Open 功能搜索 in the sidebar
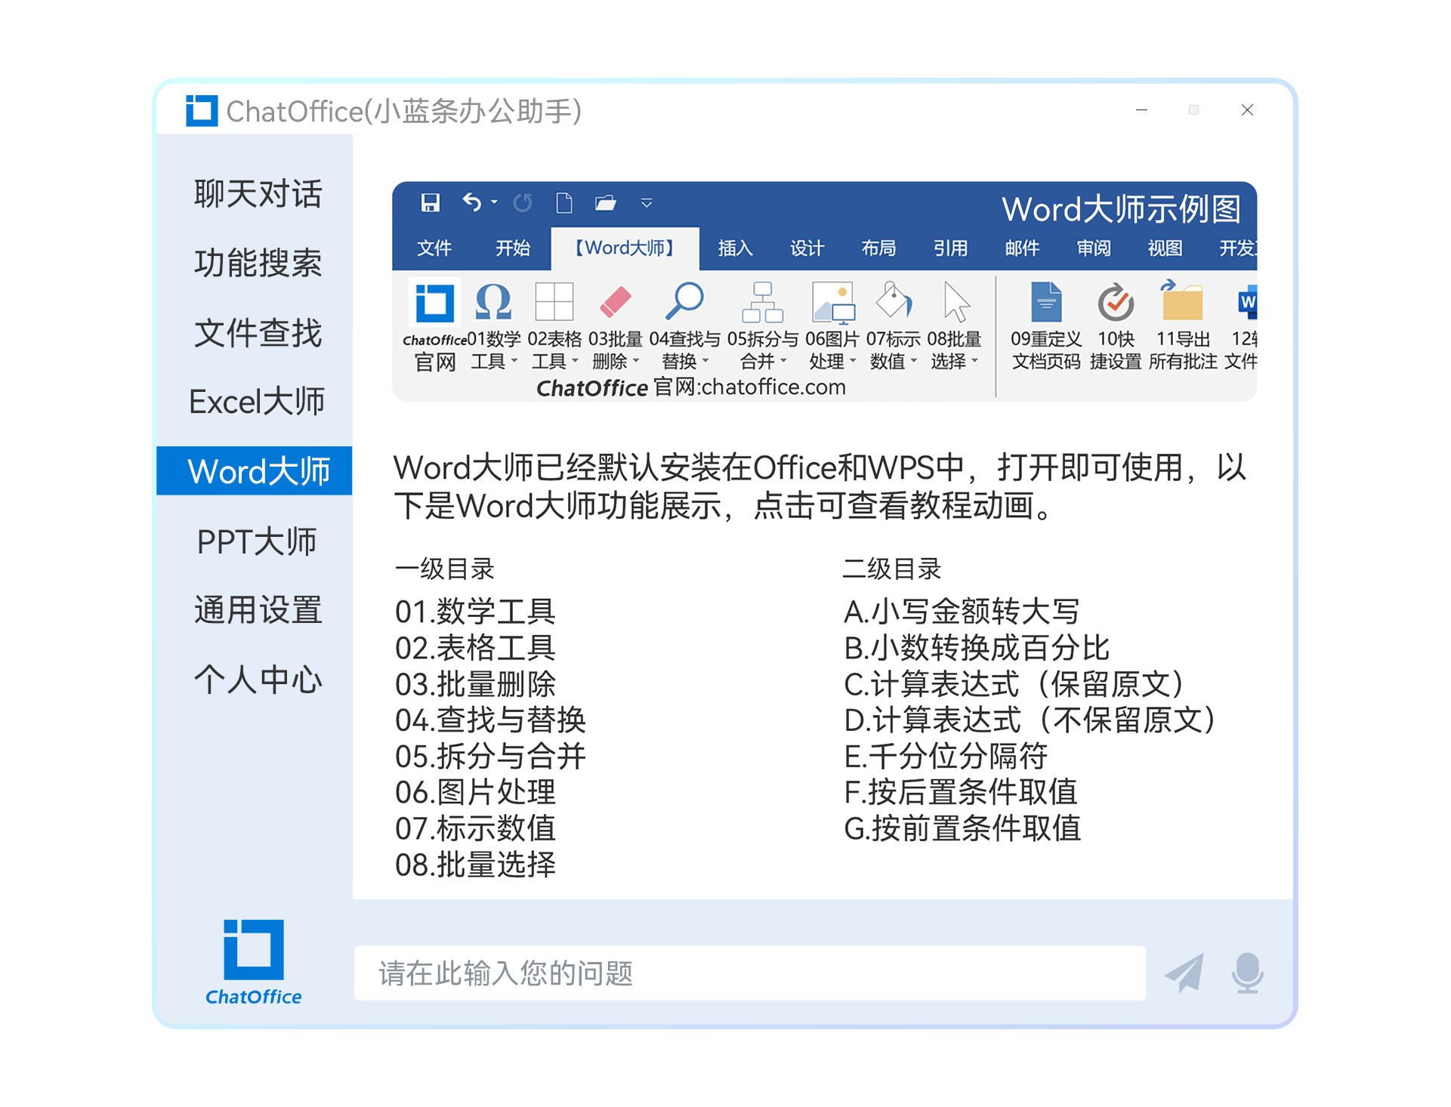 click(x=258, y=263)
